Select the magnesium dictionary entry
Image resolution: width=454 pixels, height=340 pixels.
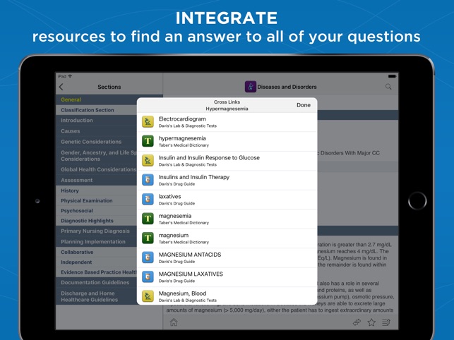pos(227,238)
